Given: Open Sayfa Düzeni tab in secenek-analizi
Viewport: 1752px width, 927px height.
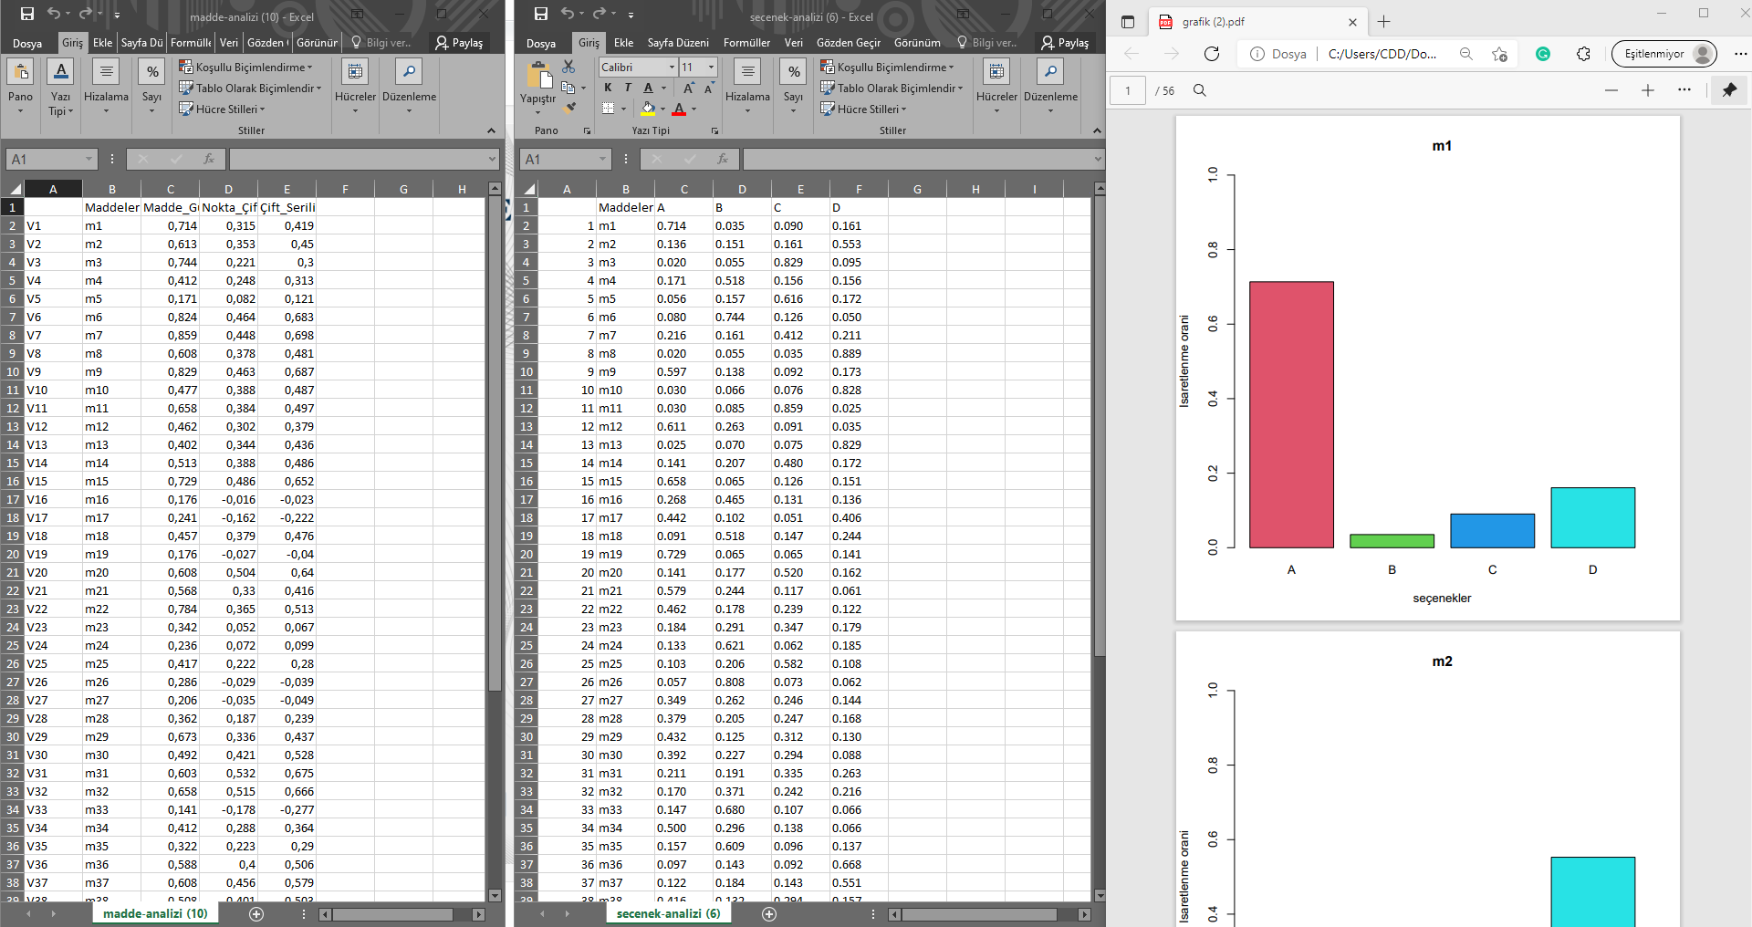Looking at the screenshot, I should (678, 43).
